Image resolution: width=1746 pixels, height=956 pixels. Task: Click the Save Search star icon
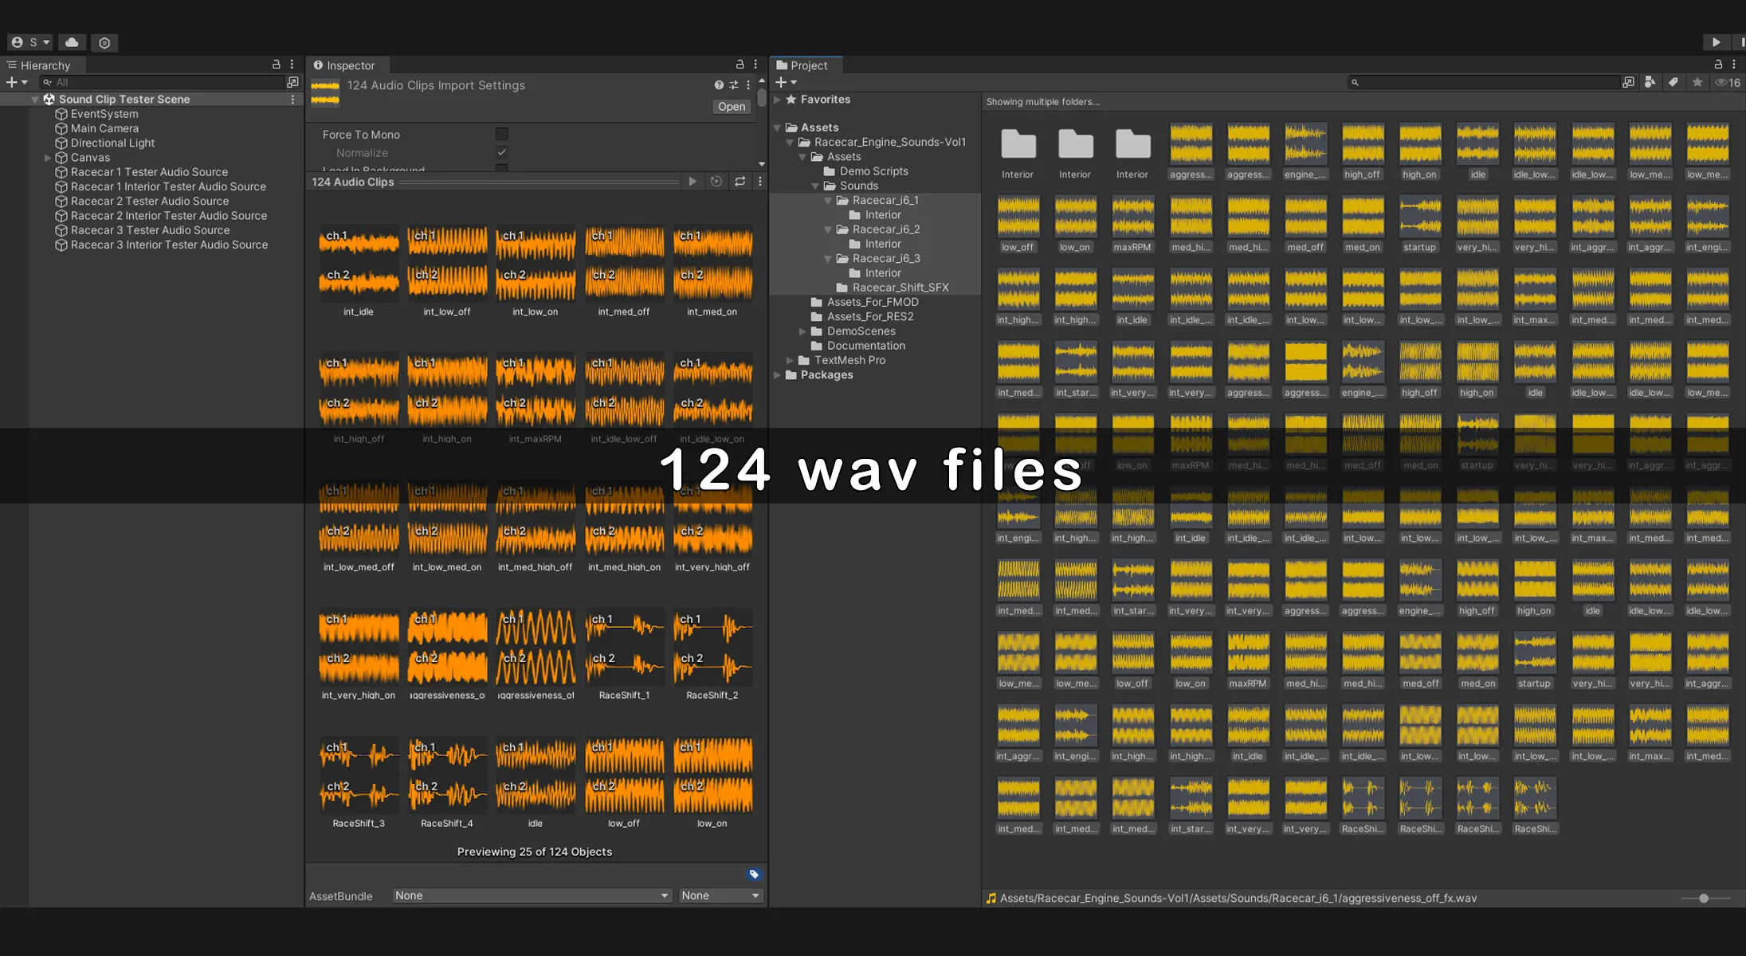tap(1697, 82)
